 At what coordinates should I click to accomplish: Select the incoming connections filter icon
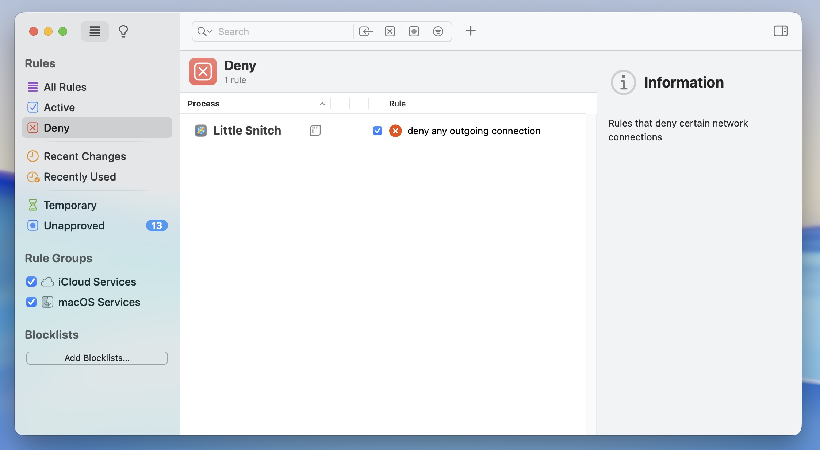click(365, 31)
